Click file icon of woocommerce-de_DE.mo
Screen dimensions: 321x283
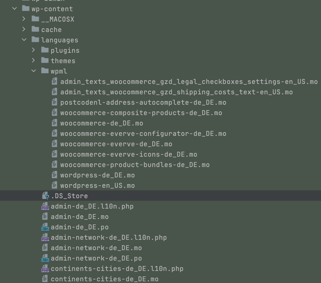(x=54, y=123)
